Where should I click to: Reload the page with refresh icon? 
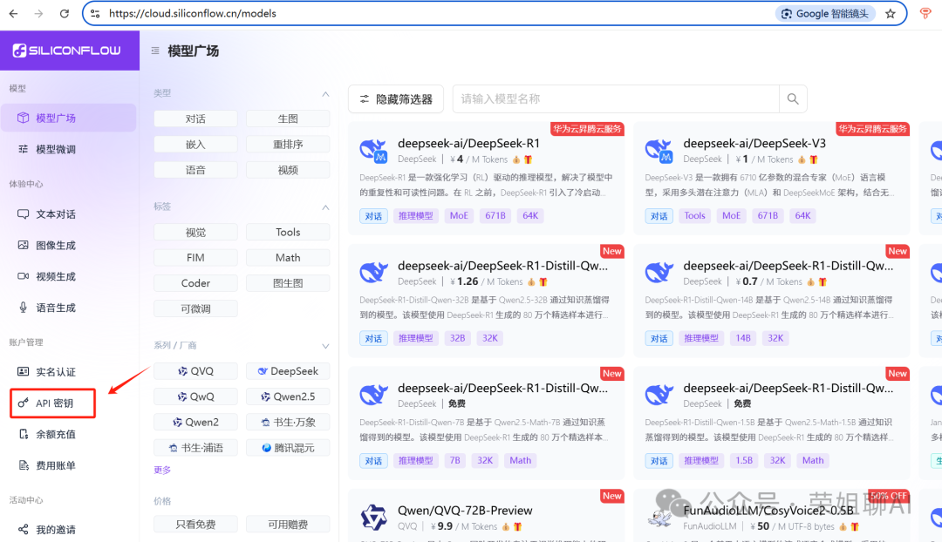coord(65,13)
